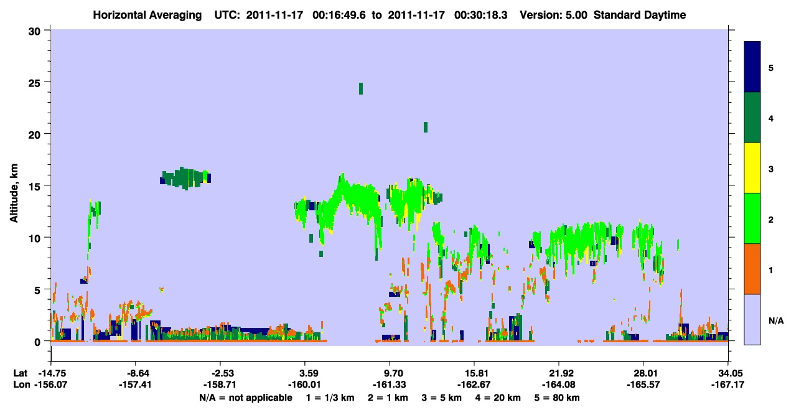The height and width of the screenshot is (415, 809).
Task: Click the colorbar label '4'
Action: 771,118
